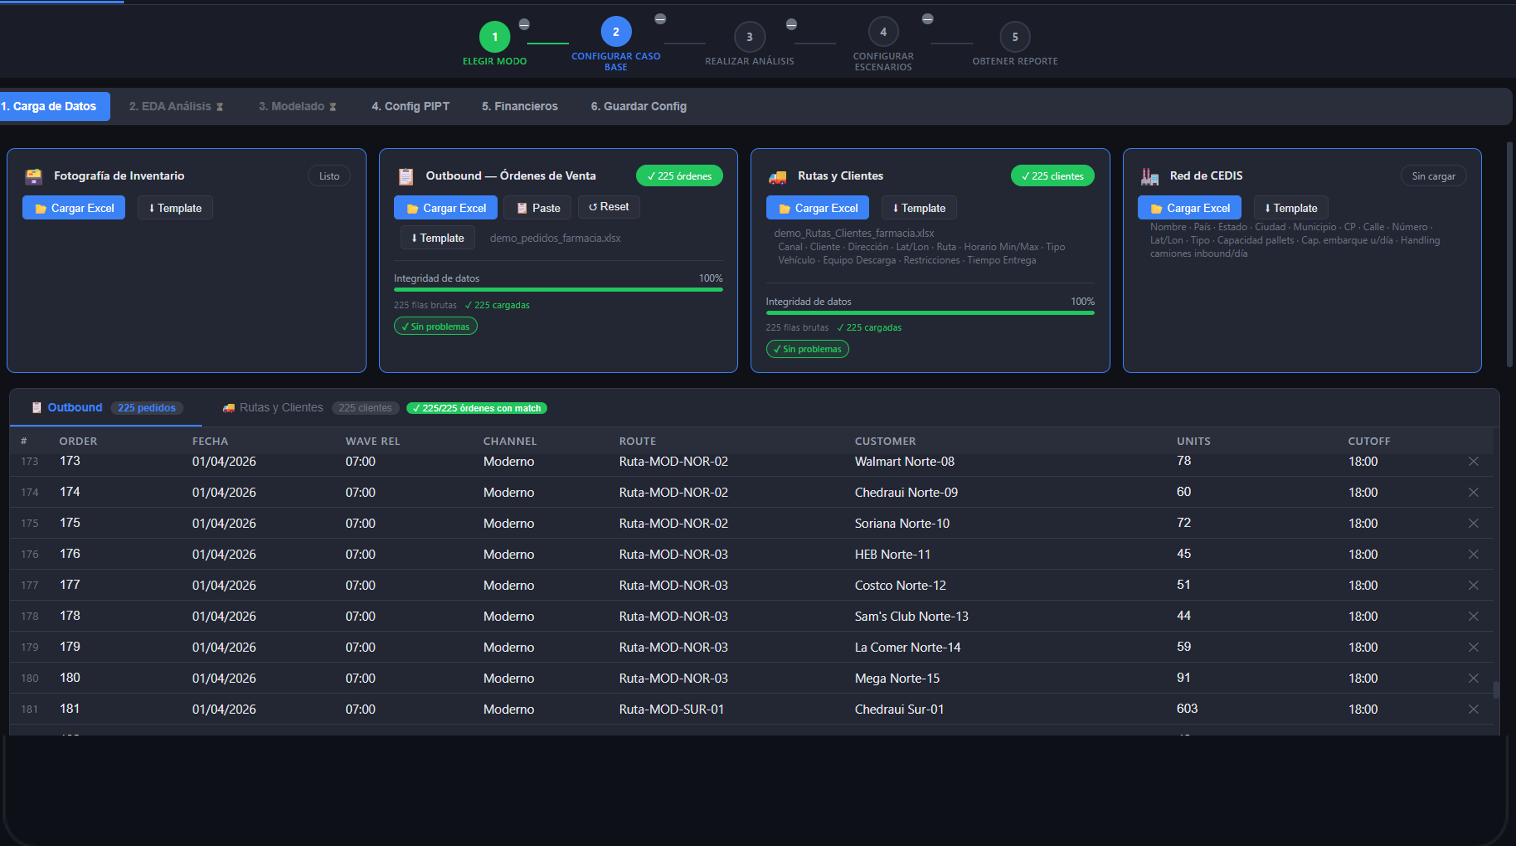Viewport: 1516px width, 846px height.
Task: Click Rutas integridad de datos progress bar
Action: click(930, 312)
